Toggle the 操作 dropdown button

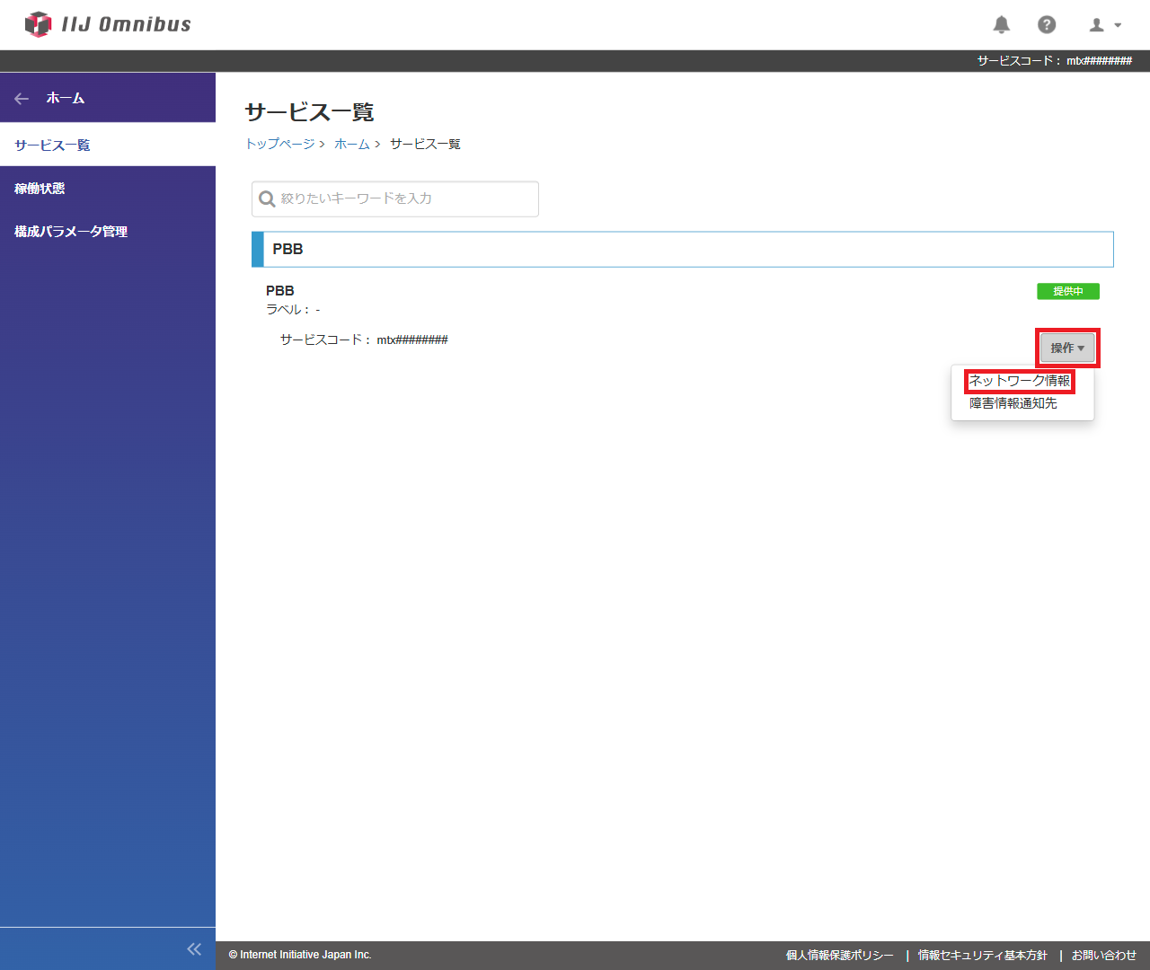(1067, 348)
